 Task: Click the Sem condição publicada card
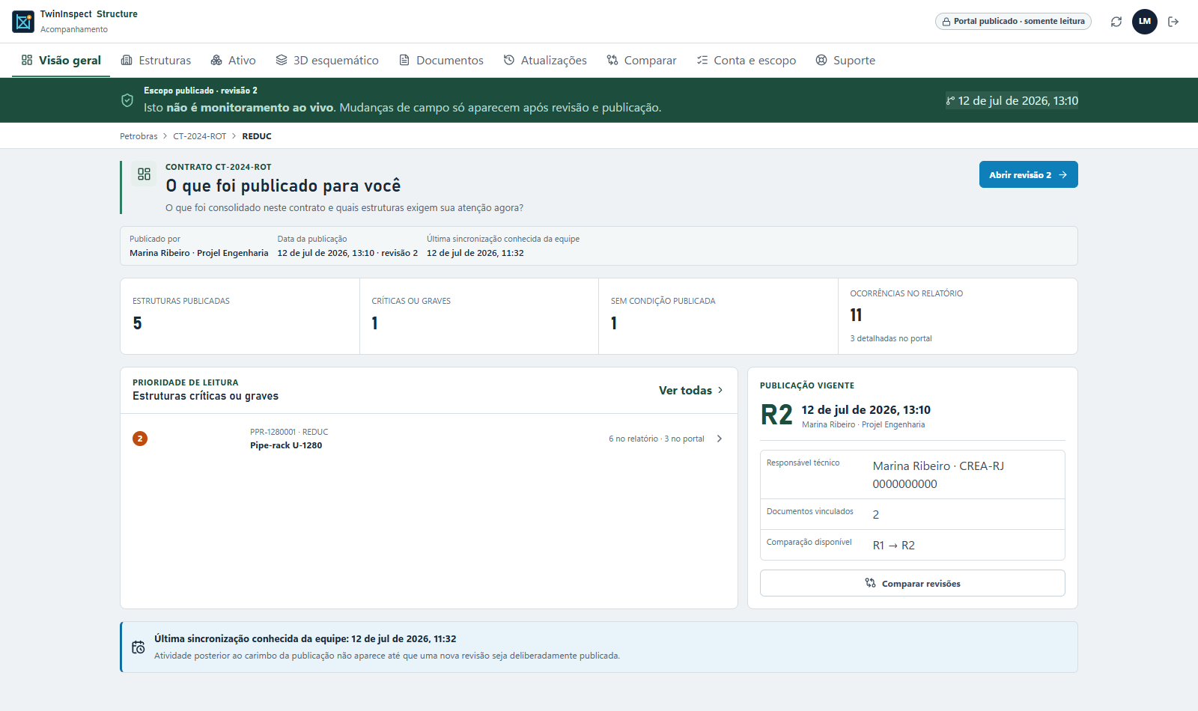pos(718,316)
